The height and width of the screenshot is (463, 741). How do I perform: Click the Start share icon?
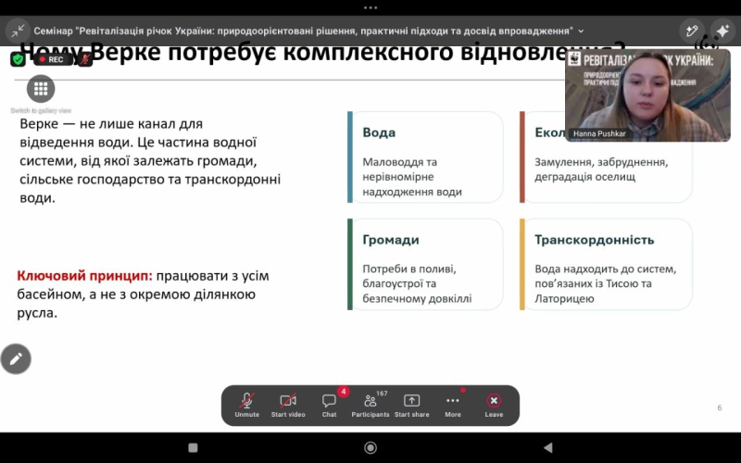click(411, 406)
